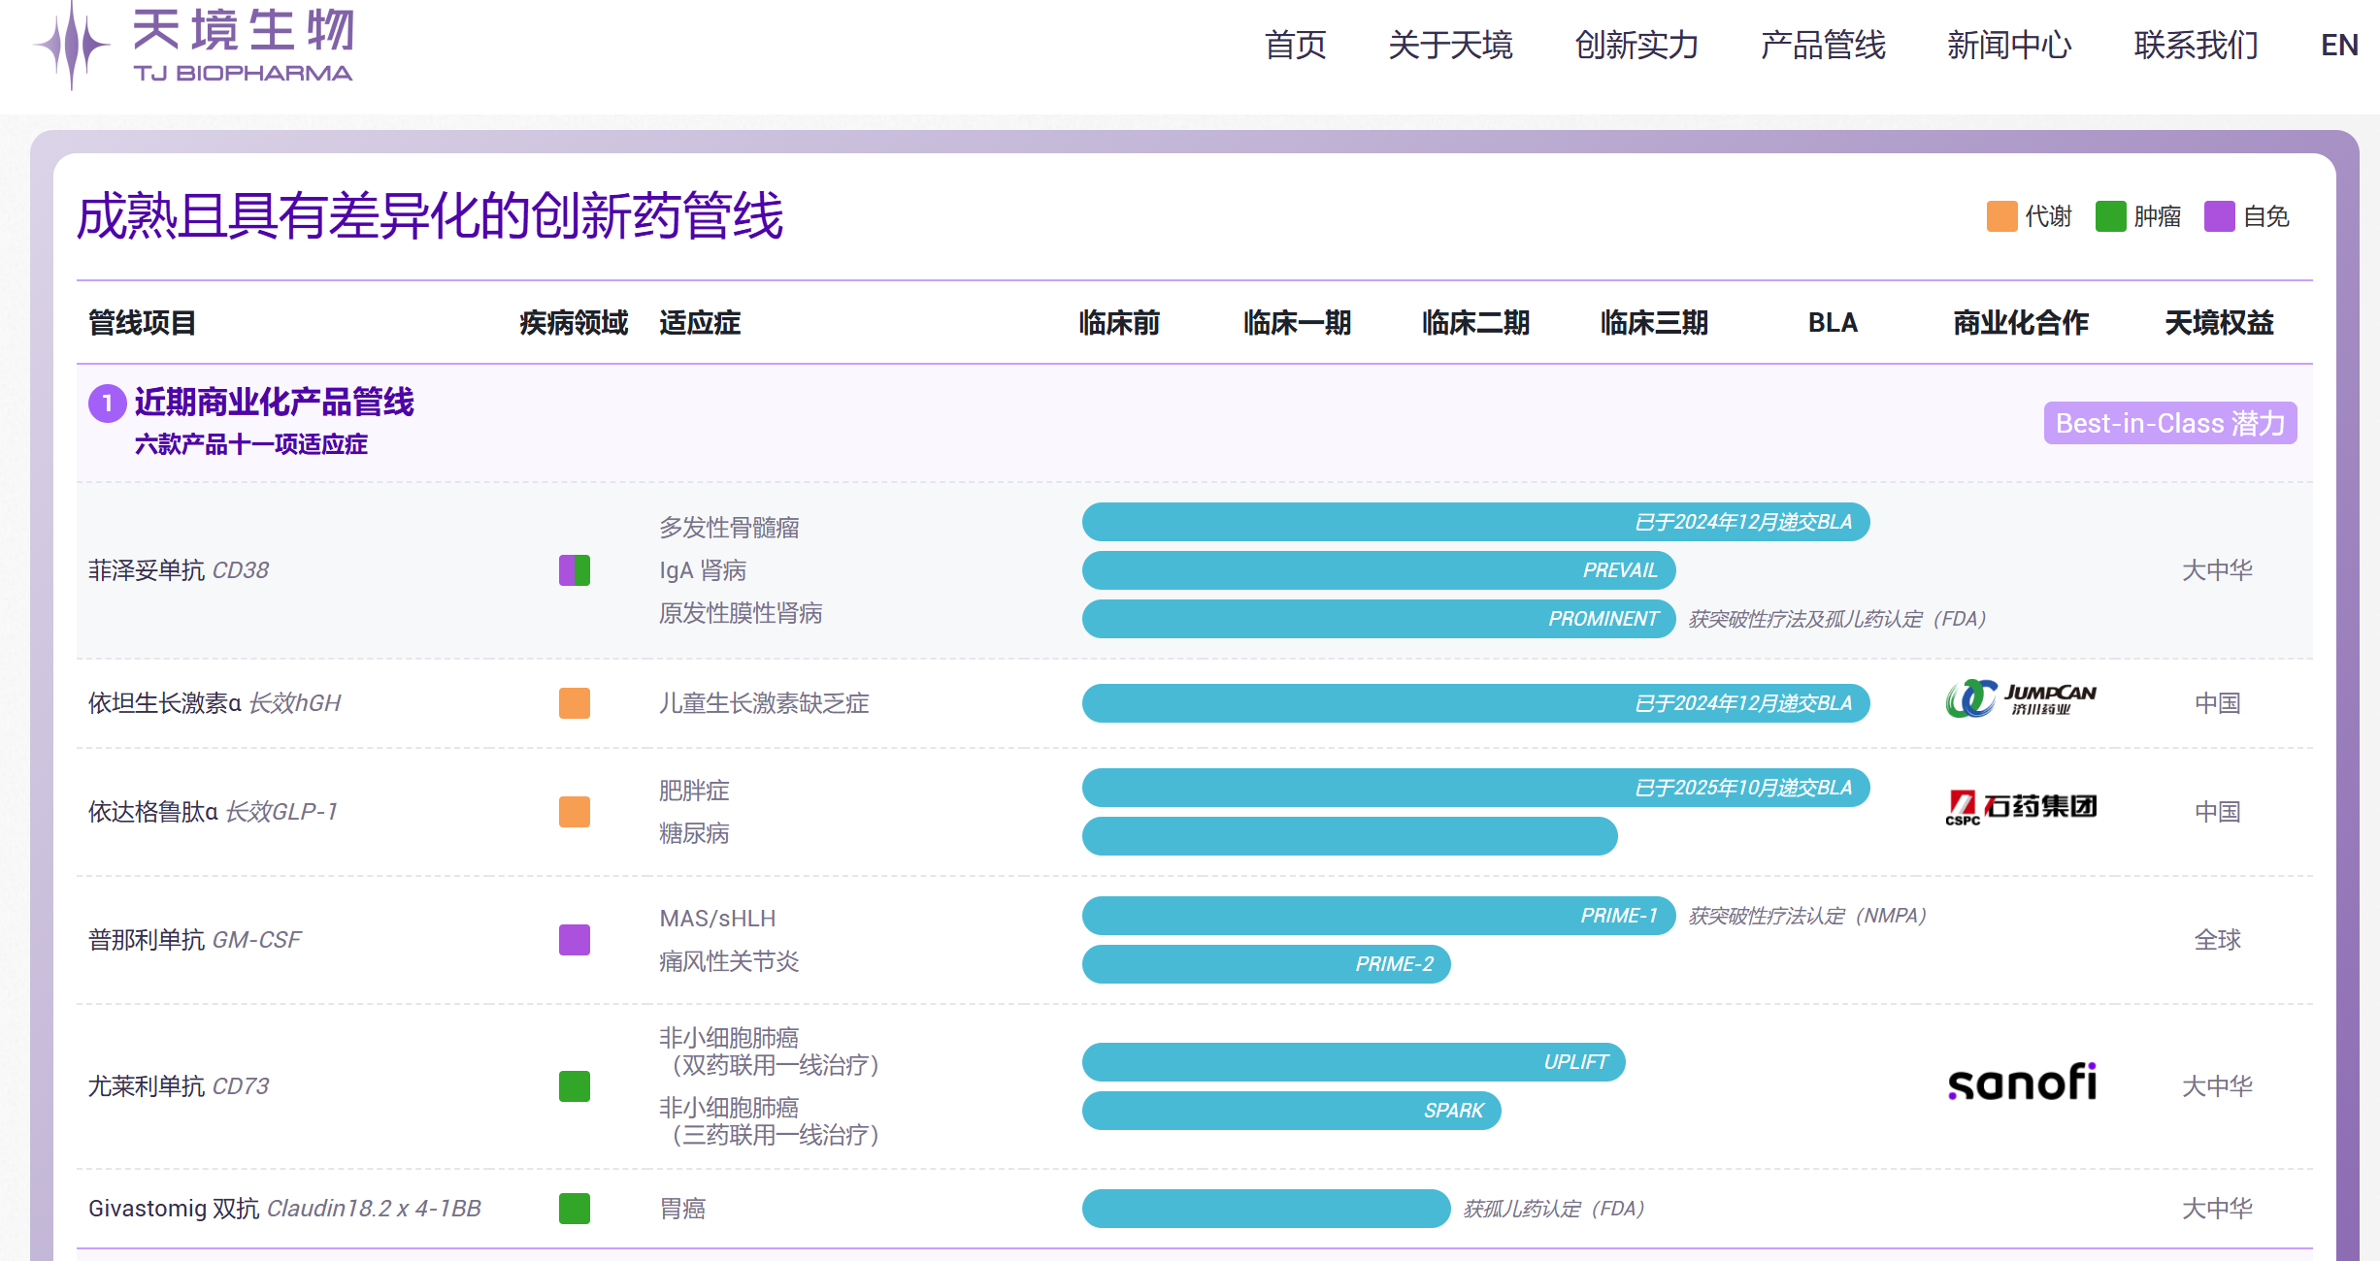The height and width of the screenshot is (1261, 2380).
Task: Open the 关于天境 navigation menu
Action: tap(1450, 46)
